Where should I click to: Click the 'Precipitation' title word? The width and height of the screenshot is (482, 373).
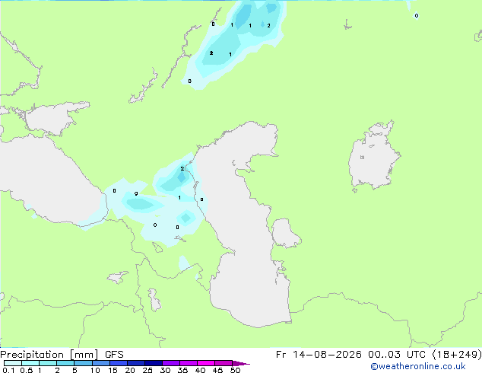pos(32,355)
